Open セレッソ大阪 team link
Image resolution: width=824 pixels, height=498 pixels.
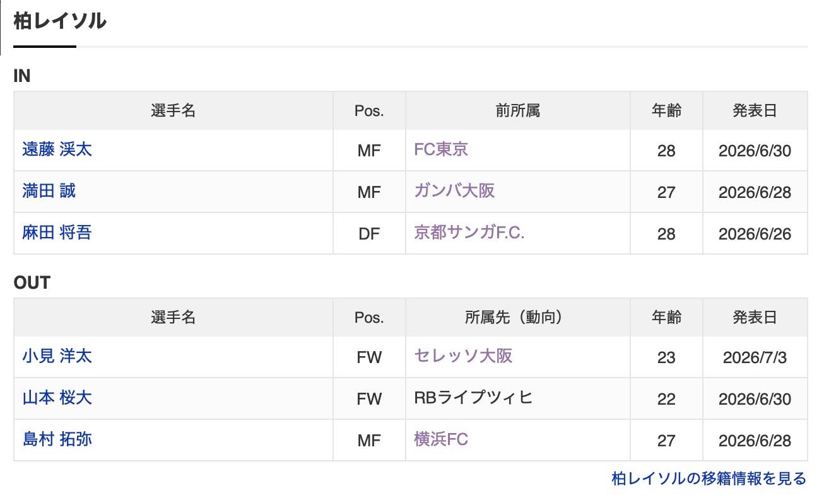pos(463,356)
